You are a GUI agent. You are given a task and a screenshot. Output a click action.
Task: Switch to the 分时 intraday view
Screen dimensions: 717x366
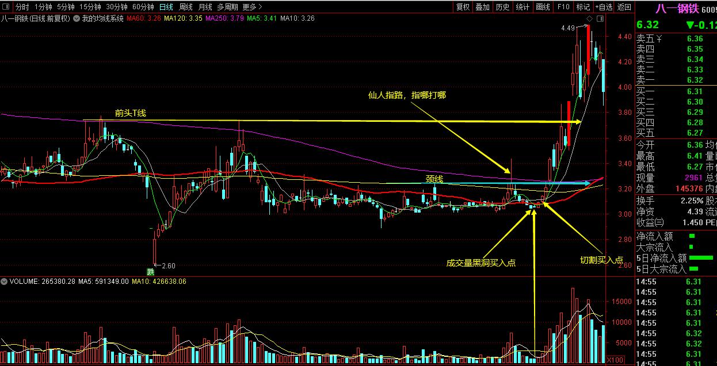tap(22, 7)
